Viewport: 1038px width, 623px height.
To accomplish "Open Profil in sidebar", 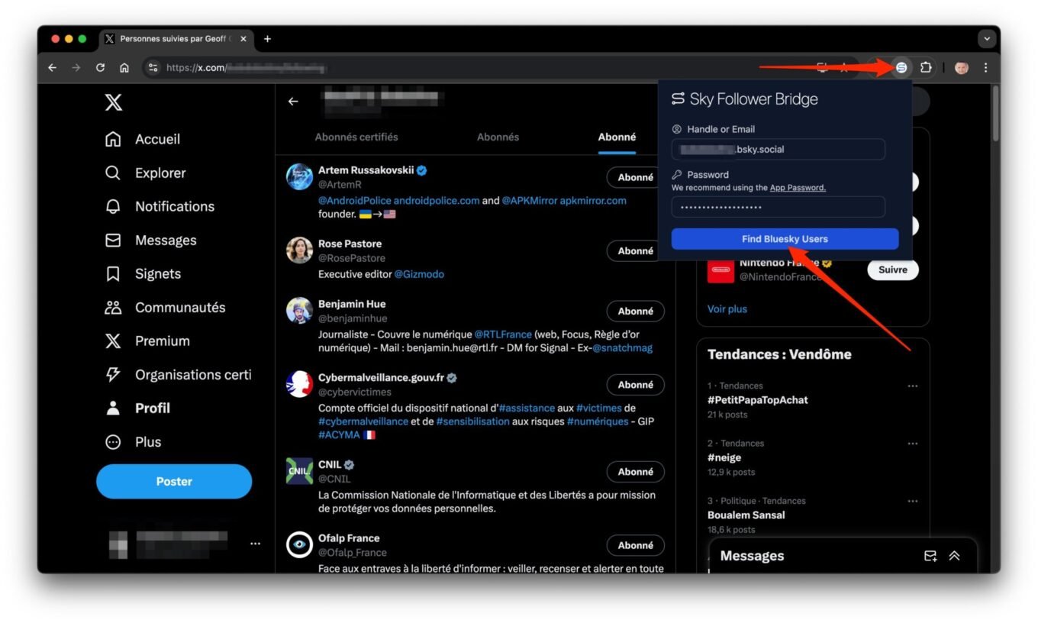I will (x=138, y=408).
